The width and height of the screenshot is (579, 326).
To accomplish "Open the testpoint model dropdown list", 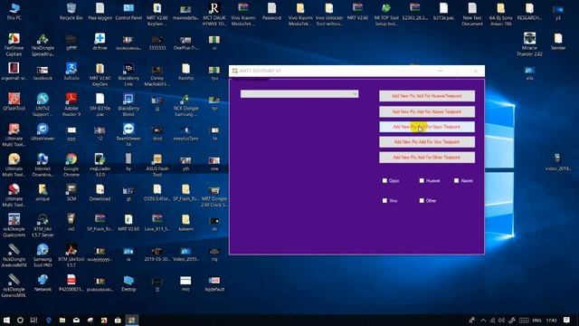I will tap(299, 94).
